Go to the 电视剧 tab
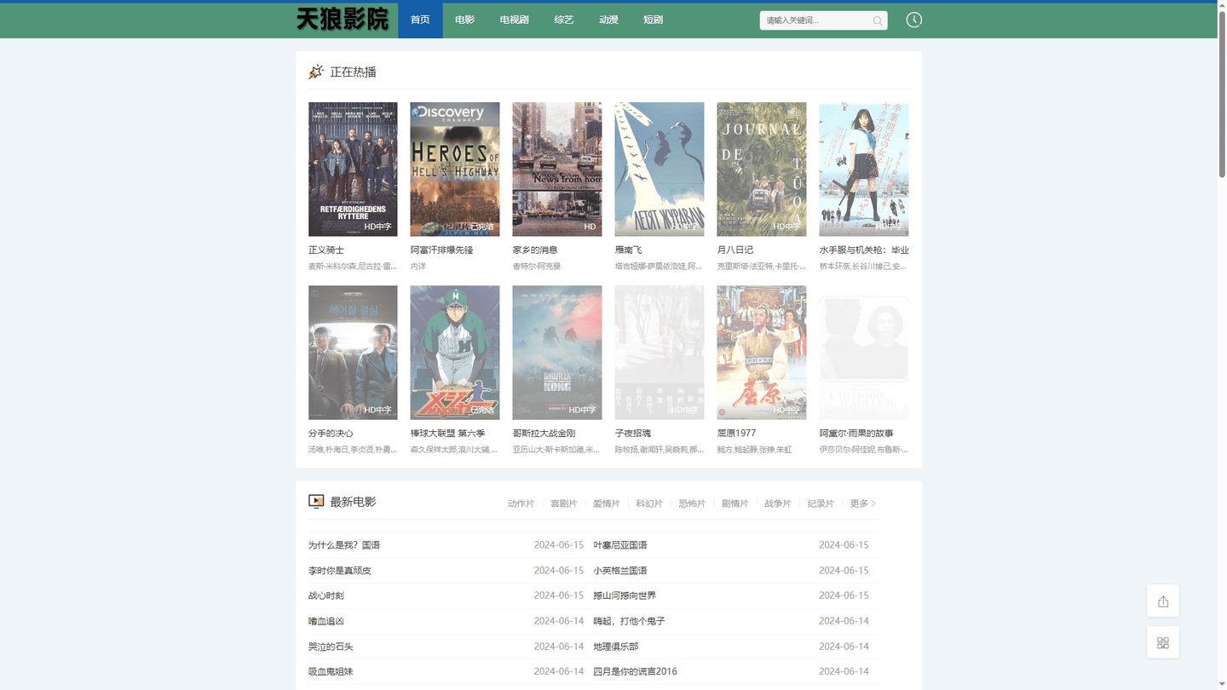The width and height of the screenshot is (1227, 690). click(515, 20)
